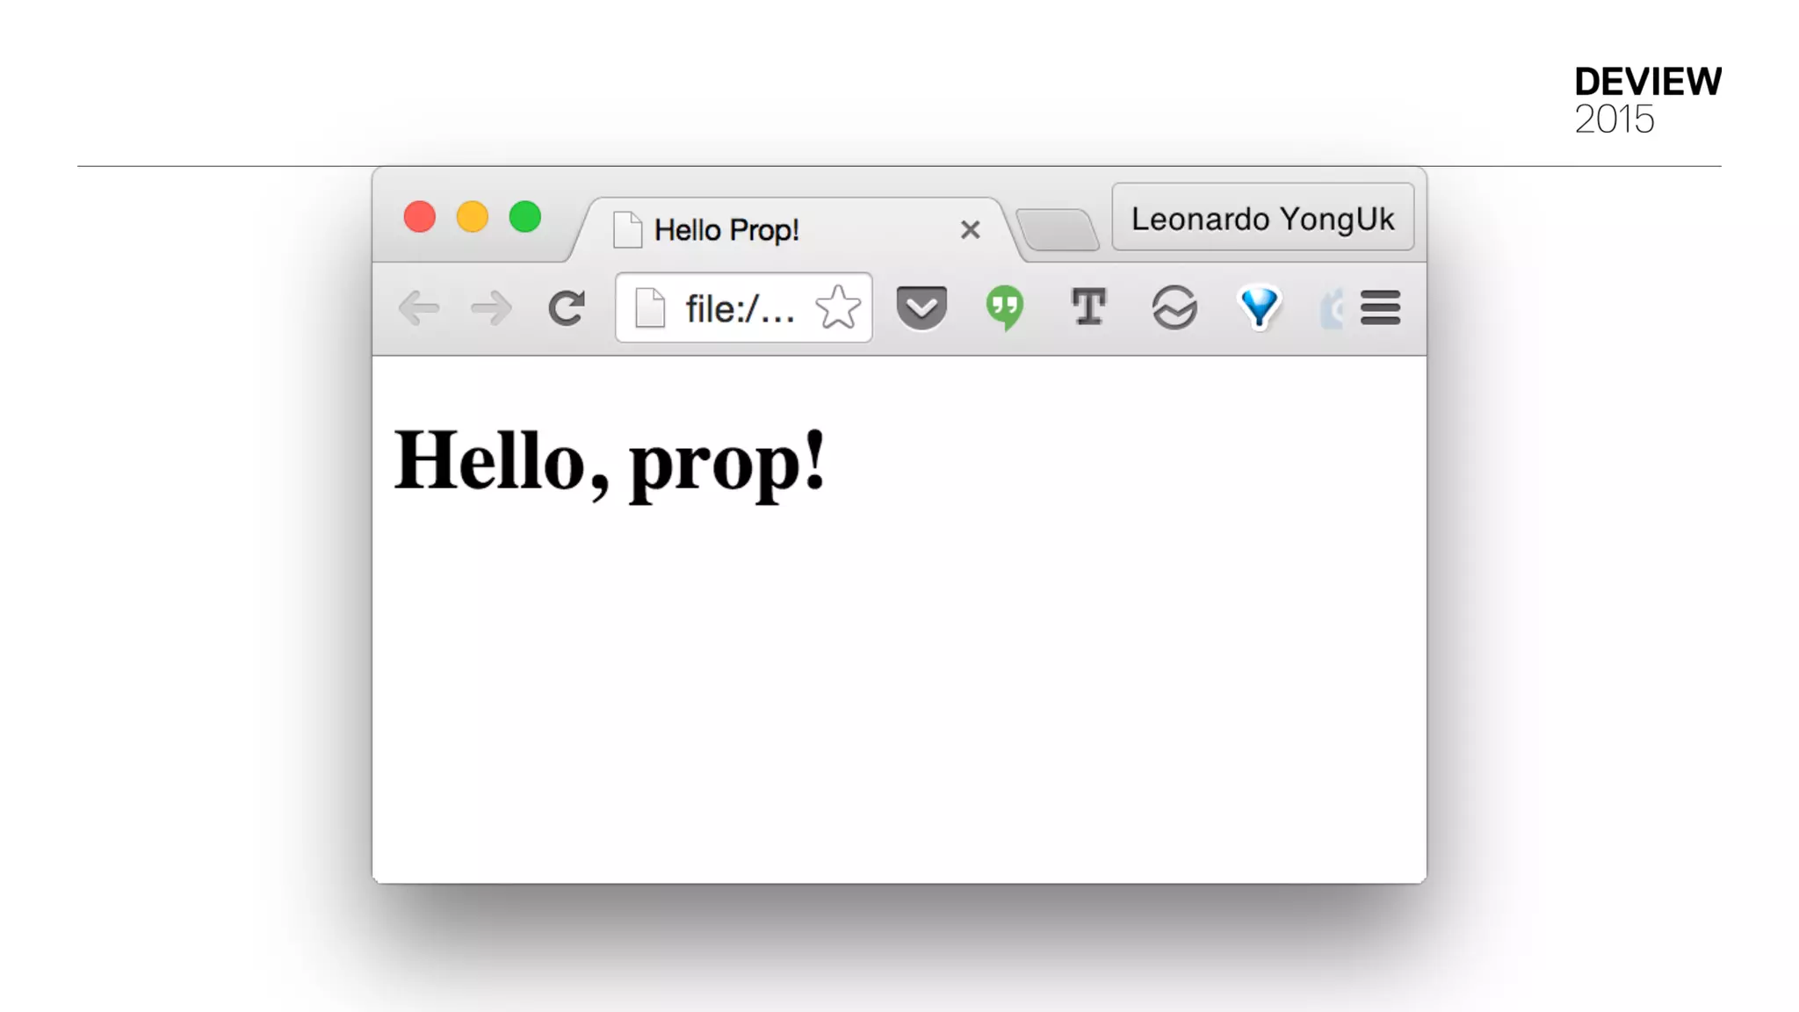Click the browser forward arrow
Image resolution: width=1799 pixels, height=1012 pixels.
point(491,308)
